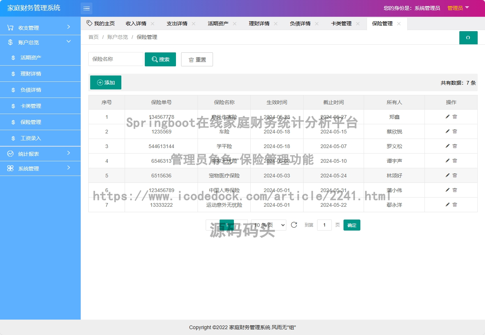Delete the 郑鑫 insurance record via trash icon
This screenshot has width=485, height=335.
pos(455,117)
